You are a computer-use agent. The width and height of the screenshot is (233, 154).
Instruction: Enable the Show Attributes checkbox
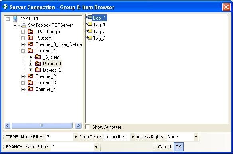coord(88,127)
